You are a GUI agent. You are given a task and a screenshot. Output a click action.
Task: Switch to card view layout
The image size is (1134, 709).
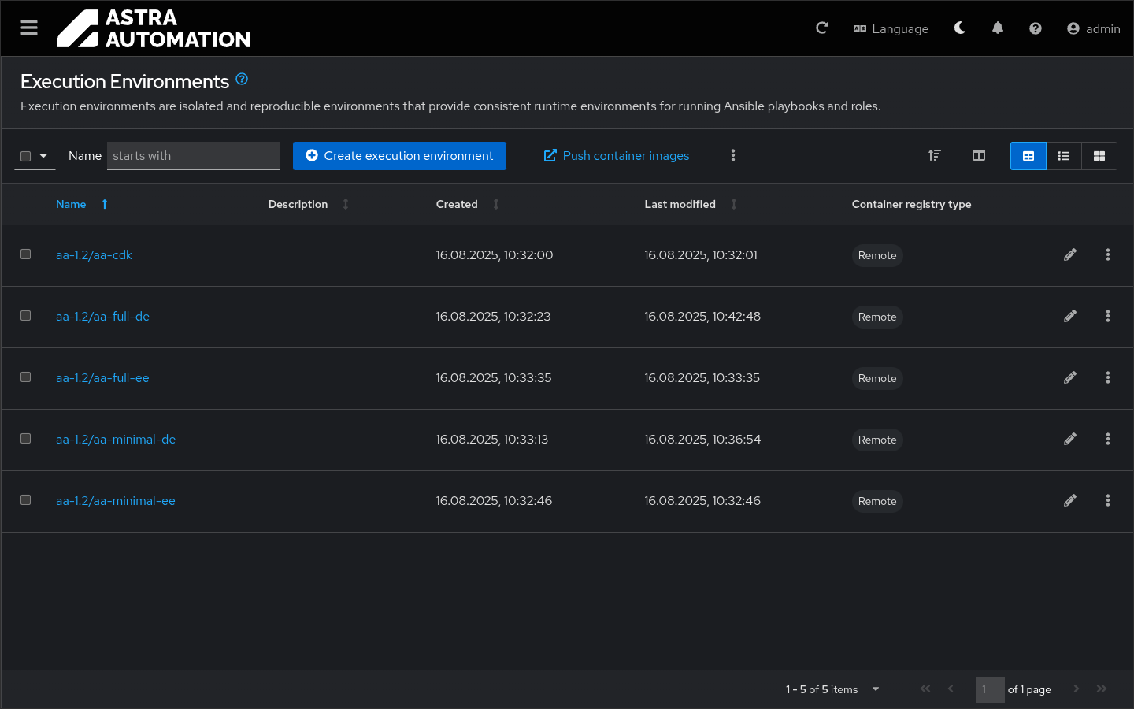1099,156
